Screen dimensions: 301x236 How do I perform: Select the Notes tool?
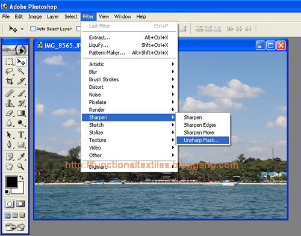tap(9, 157)
